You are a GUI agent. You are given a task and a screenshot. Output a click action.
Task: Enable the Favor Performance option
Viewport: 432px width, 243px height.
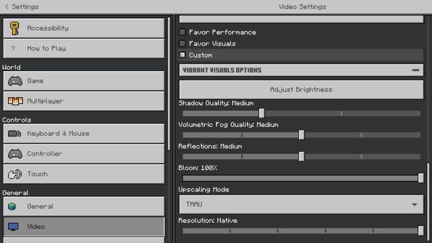182,32
